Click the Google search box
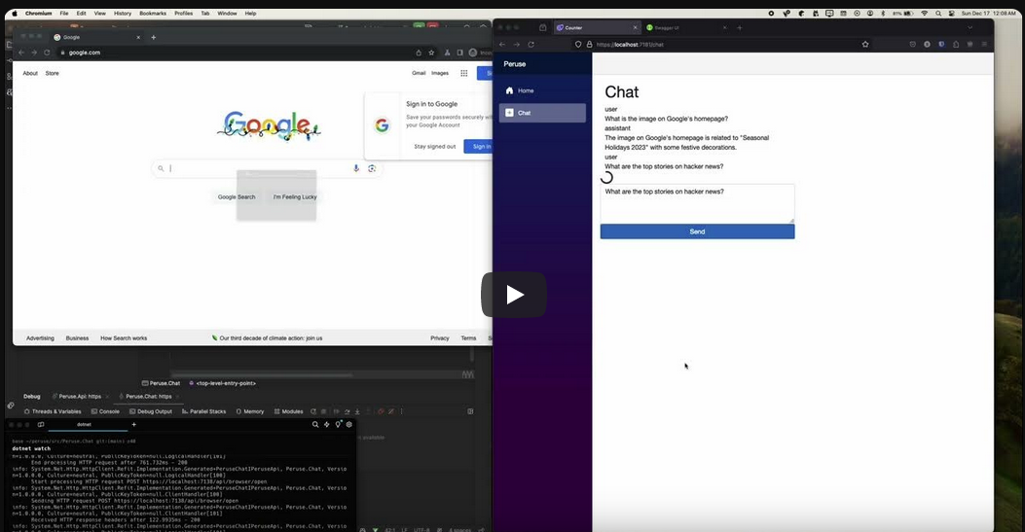 coord(268,168)
